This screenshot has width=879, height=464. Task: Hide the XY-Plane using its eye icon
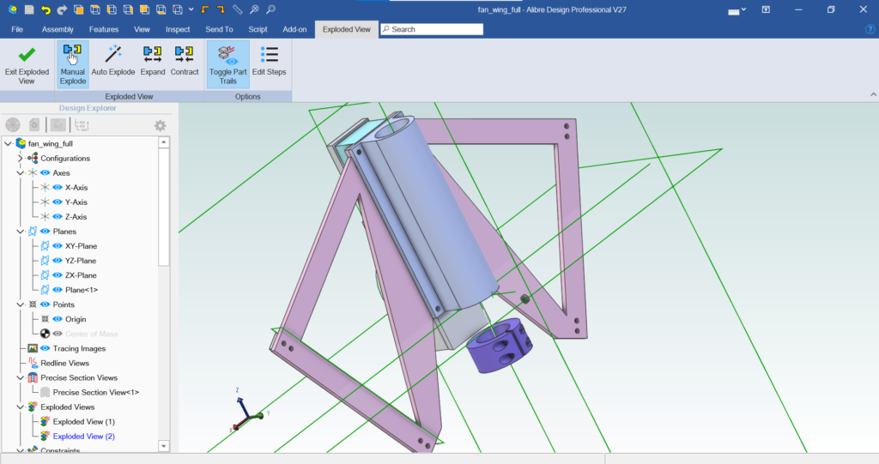pos(58,246)
